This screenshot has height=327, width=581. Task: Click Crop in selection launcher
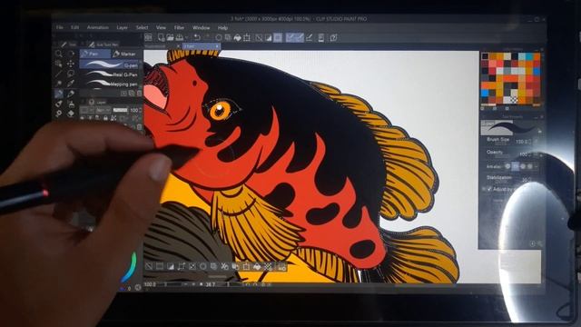tap(160, 266)
